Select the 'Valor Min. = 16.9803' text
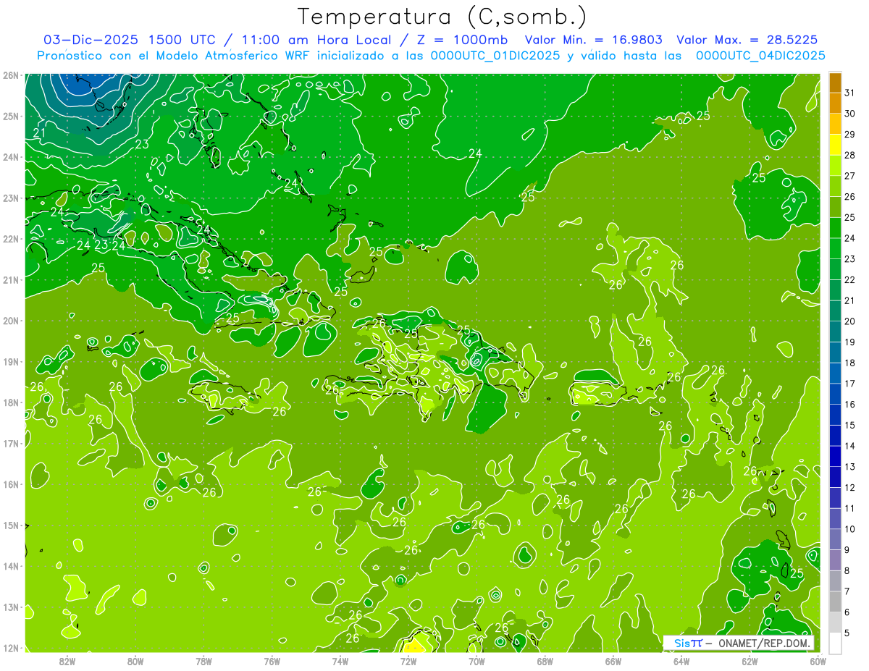Image resolution: width=869 pixels, height=671 pixels. coord(593,40)
